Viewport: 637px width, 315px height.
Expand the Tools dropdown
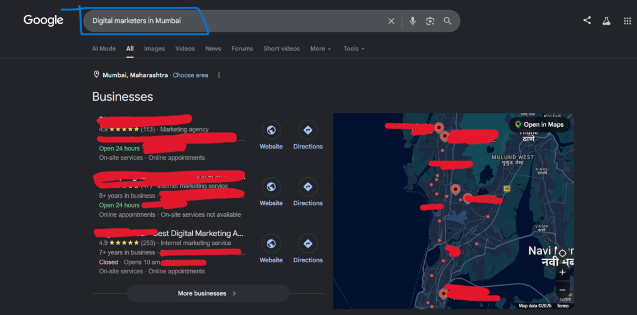point(354,48)
